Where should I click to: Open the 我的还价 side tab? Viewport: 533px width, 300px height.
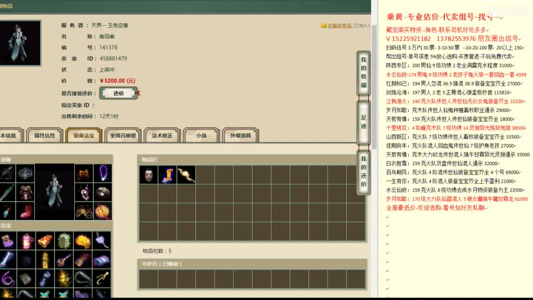364,172
